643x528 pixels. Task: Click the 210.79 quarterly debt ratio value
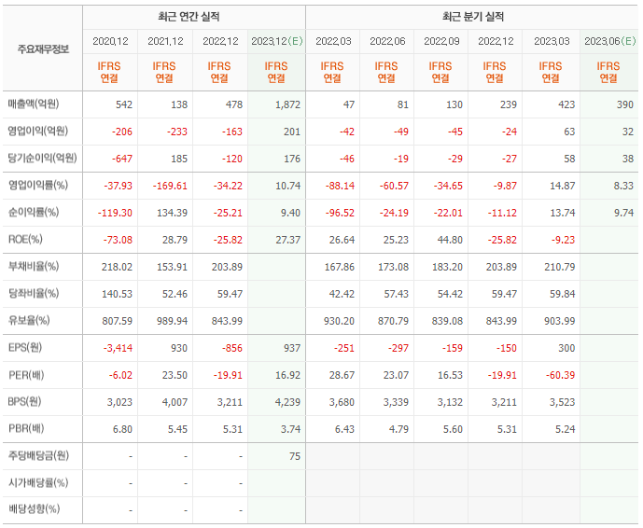[x=560, y=268]
